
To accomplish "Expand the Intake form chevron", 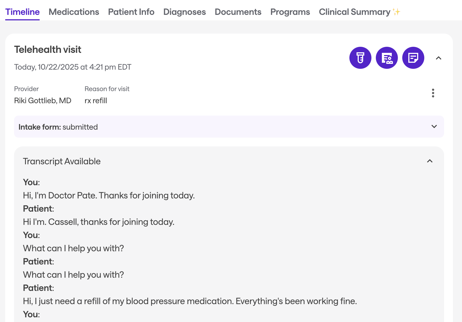I will click(x=434, y=127).
